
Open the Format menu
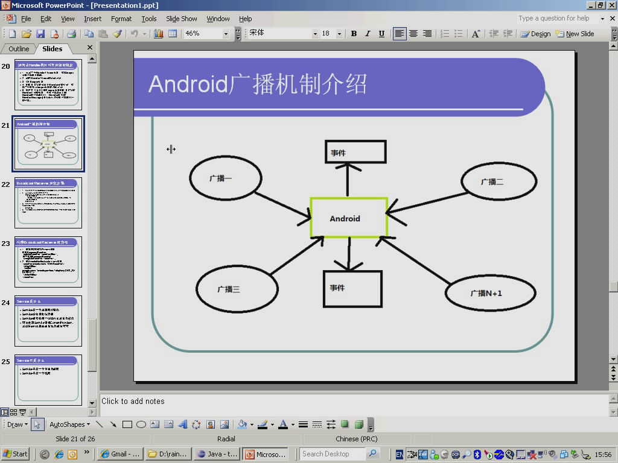121,19
